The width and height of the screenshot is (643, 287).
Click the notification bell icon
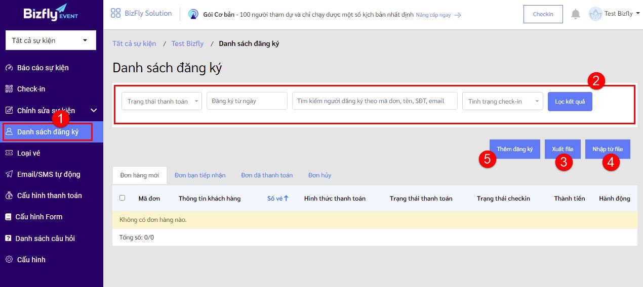[x=576, y=14]
